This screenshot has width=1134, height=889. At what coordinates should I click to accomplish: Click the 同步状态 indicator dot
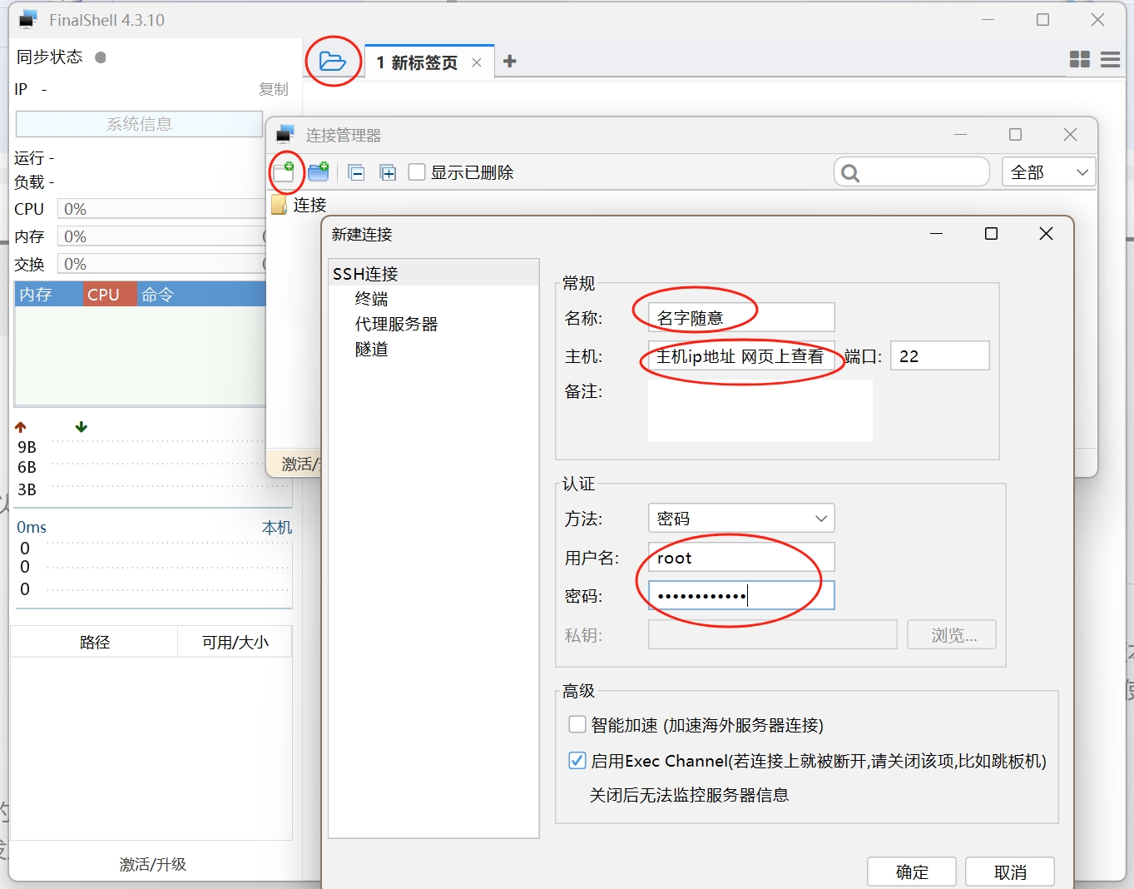101,57
